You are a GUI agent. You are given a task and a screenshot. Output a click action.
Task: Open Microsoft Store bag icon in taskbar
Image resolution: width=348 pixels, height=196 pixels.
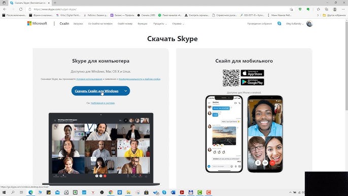pyautogui.click(x=146, y=192)
